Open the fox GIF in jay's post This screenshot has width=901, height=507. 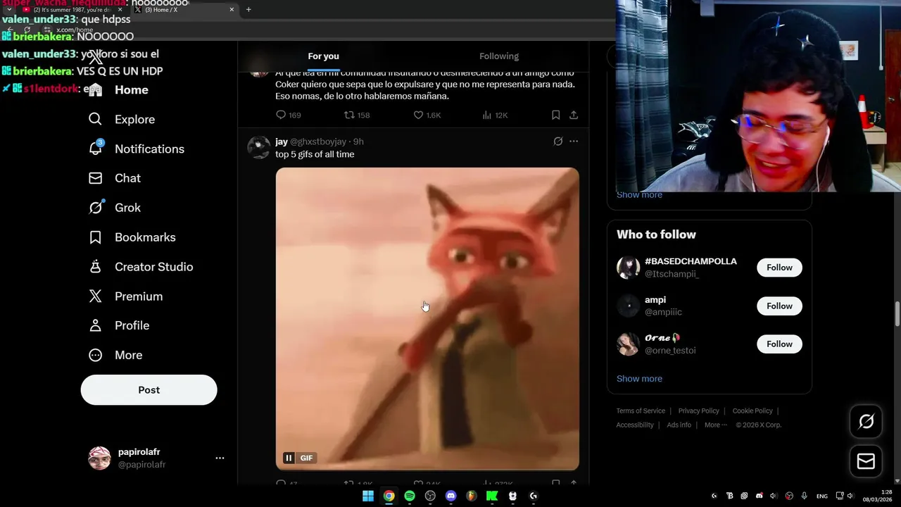[x=427, y=318]
